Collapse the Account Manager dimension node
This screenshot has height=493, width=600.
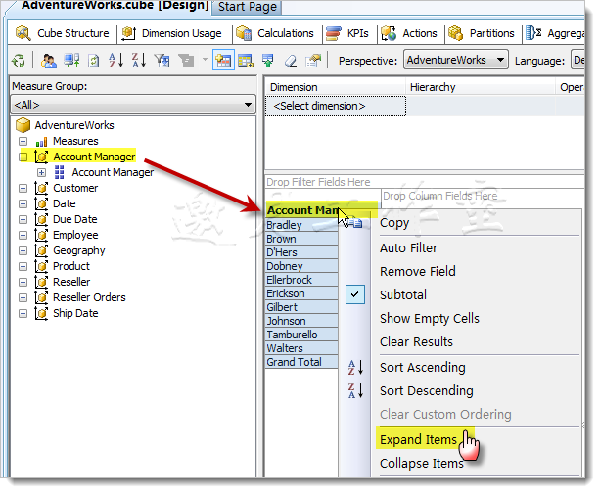[x=23, y=157]
